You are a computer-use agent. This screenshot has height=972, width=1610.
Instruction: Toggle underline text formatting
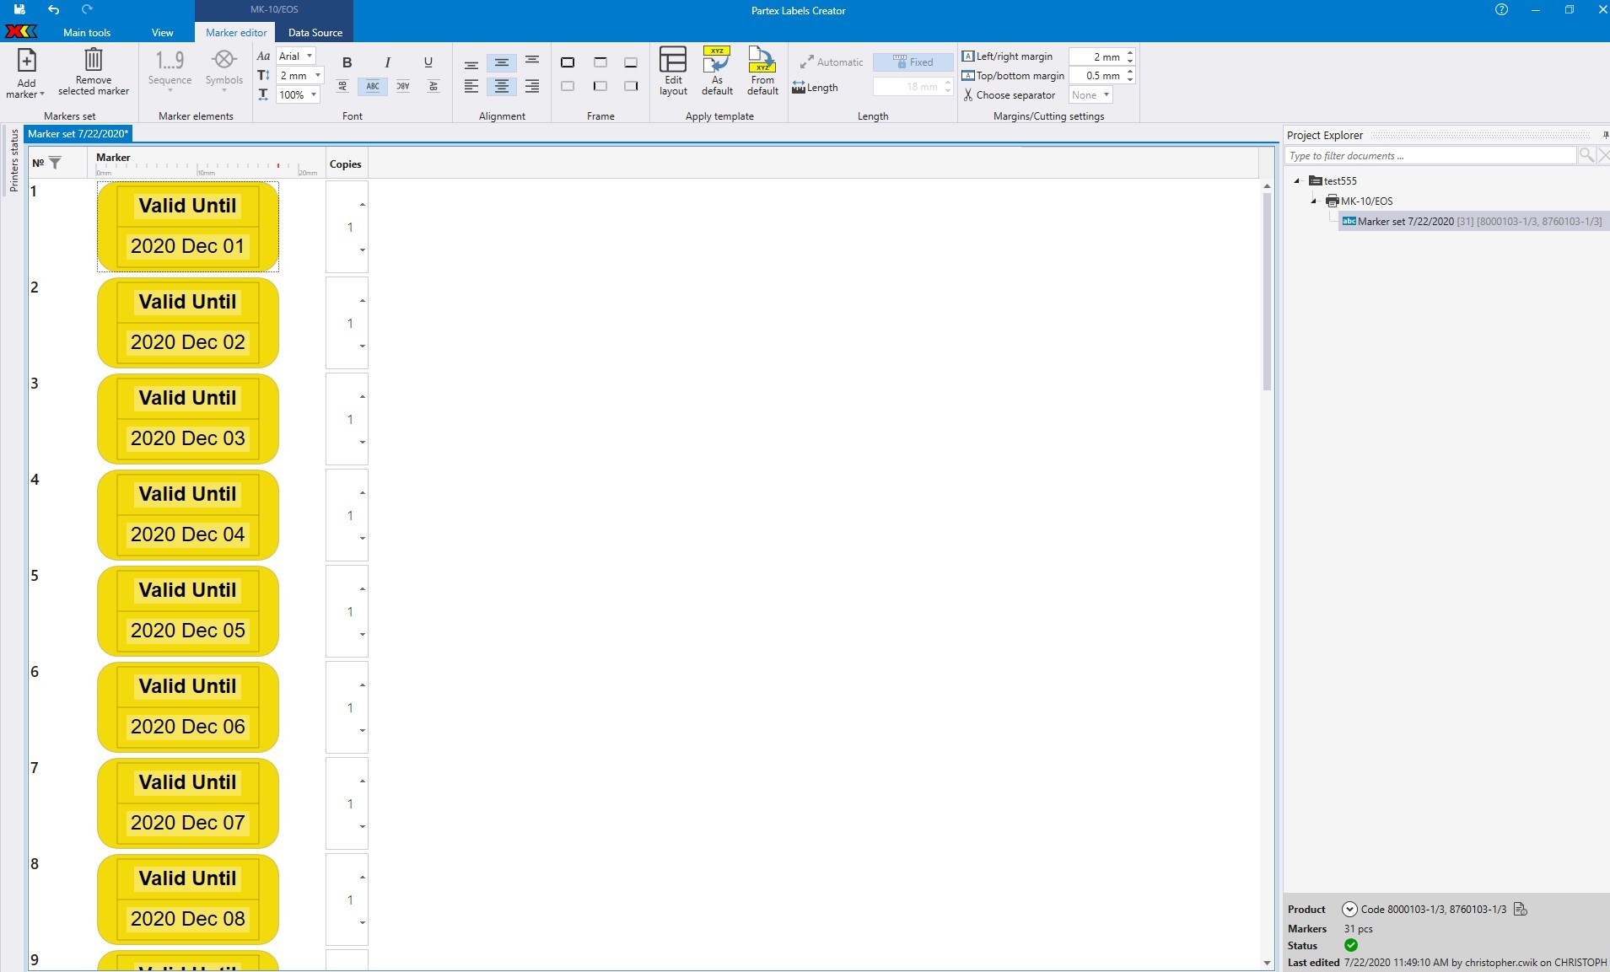428,62
